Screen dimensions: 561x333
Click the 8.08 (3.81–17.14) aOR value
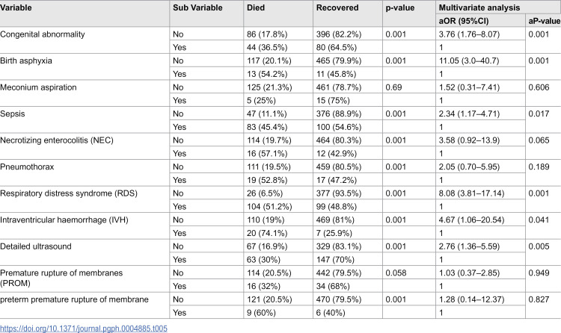coord(471,193)
